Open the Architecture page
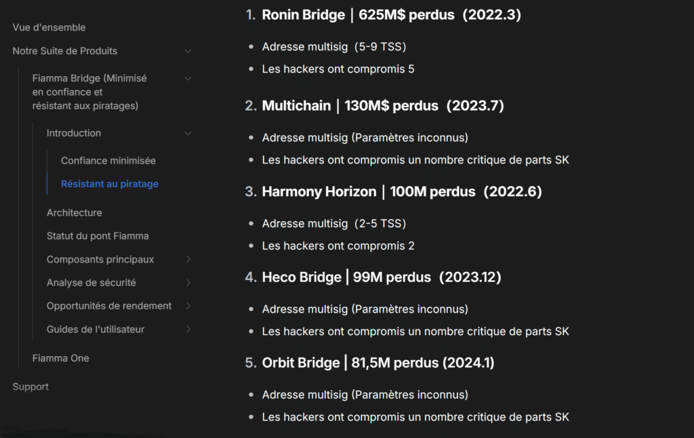 75,213
